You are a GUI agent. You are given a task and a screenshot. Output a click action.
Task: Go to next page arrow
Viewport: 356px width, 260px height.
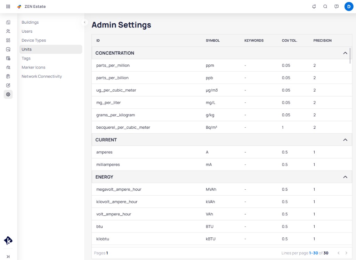pos(346,253)
